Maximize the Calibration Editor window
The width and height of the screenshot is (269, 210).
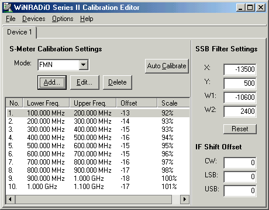click(250, 8)
